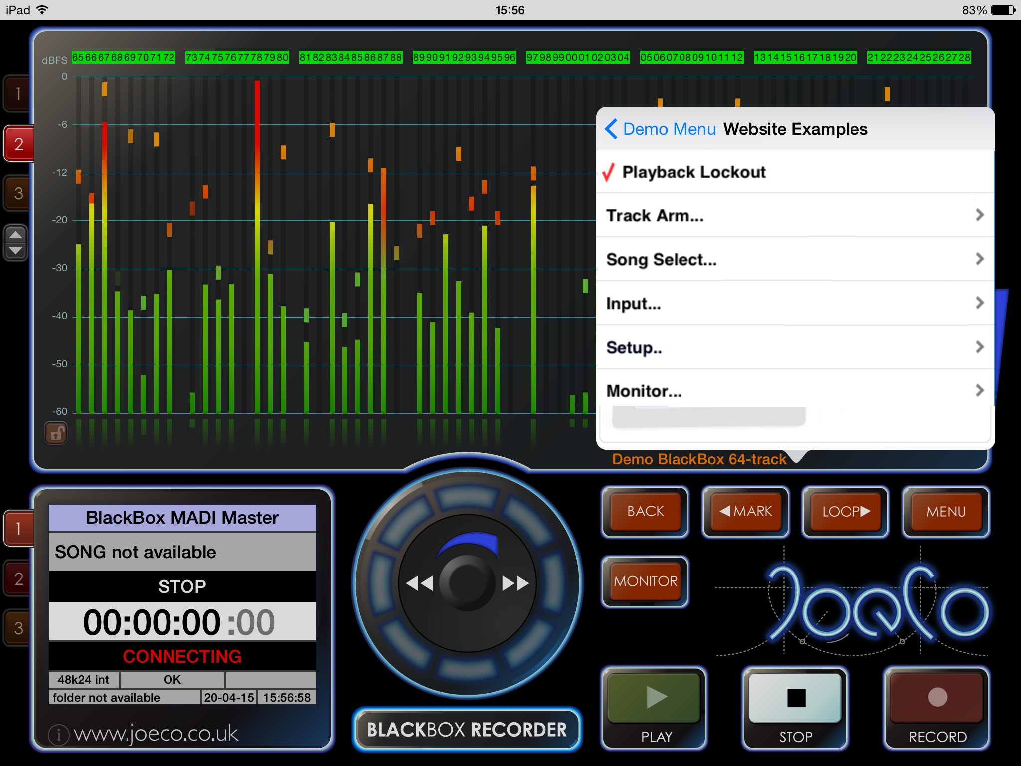
Task: Select meter page tab 2
Action: pyautogui.click(x=18, y=144)
